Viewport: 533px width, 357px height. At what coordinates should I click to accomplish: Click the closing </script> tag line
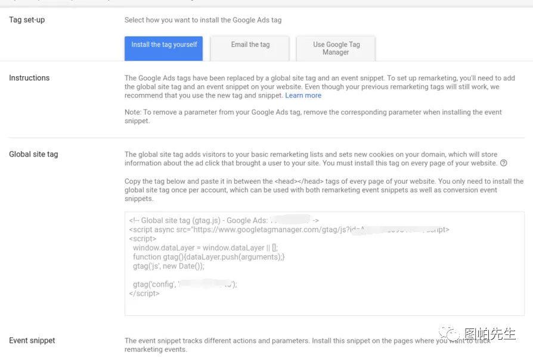(x=144, y=293)
